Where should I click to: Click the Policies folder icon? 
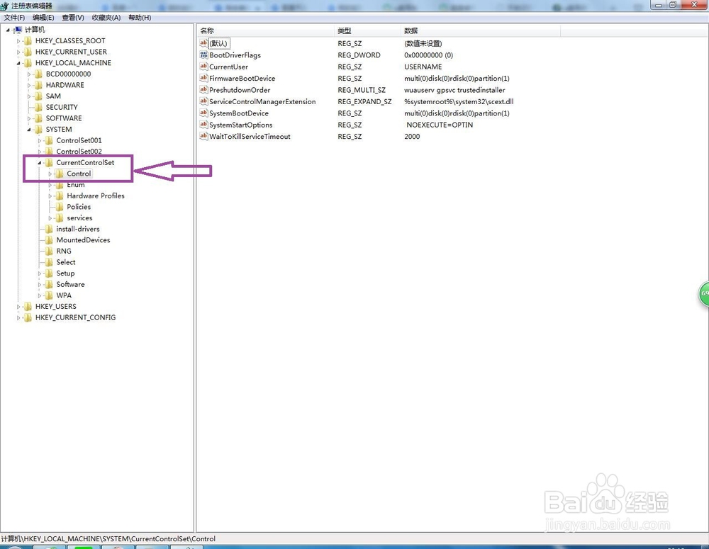tap(60, 207)
